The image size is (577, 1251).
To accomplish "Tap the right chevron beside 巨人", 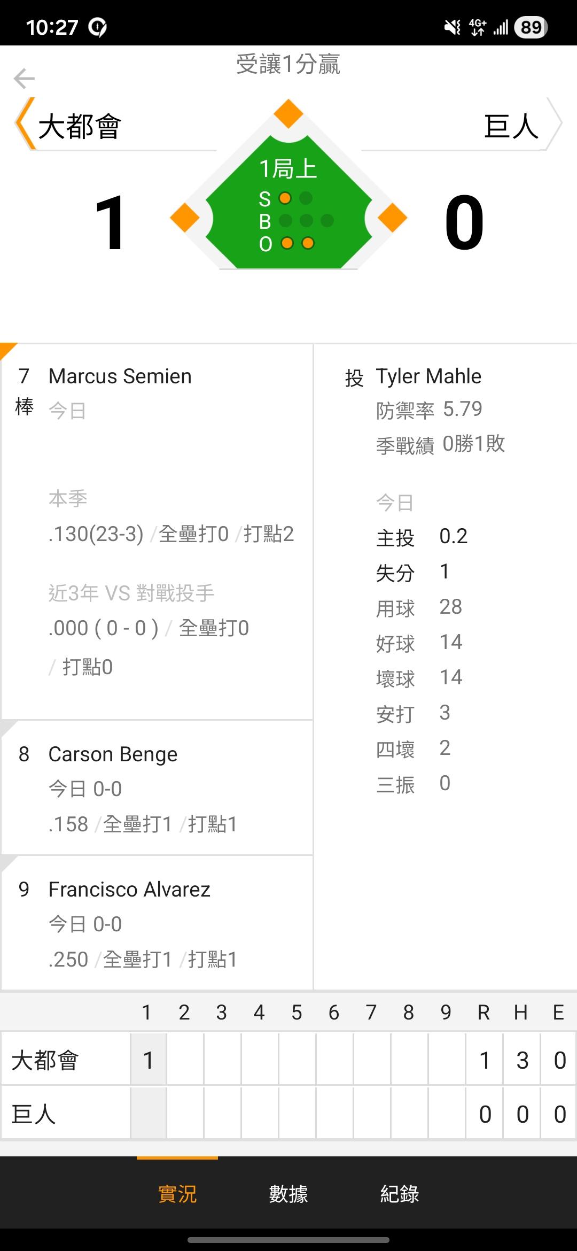I will tap(554, 124).
